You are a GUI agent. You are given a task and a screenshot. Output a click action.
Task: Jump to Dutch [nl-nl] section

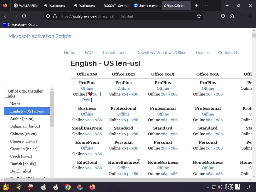click(21, 171)
